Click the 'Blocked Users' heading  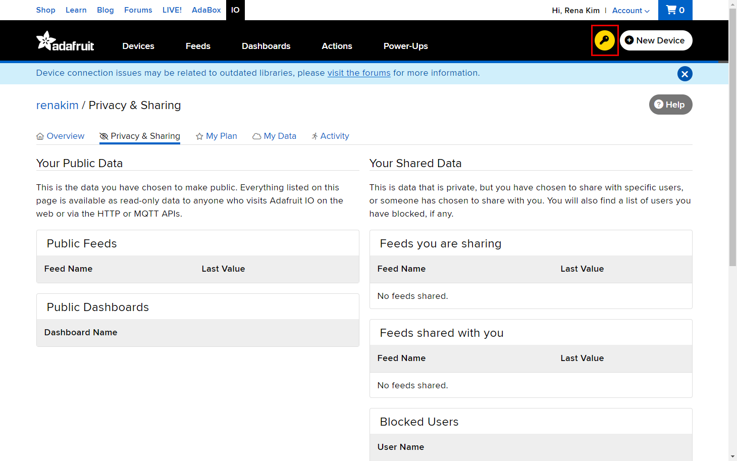[x=419, y=422]
